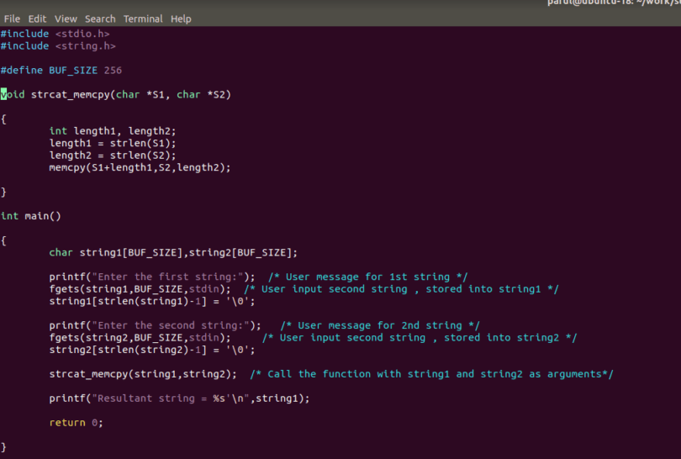The width and height of the screenshot is (681, 459).
Task: Click the 'void strcat_memcpy' function declaration
Action: point(116,94)
